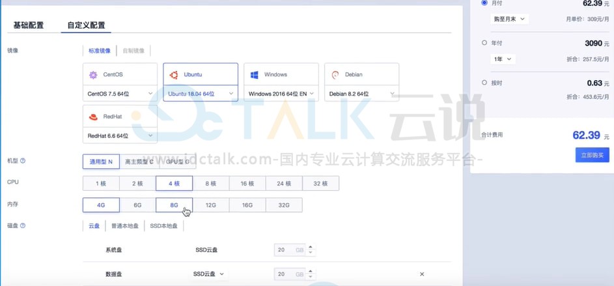This screenshot has width=614, height=286.
Task: Click the 立即购买 purchase button
Action: pos(592,155)
